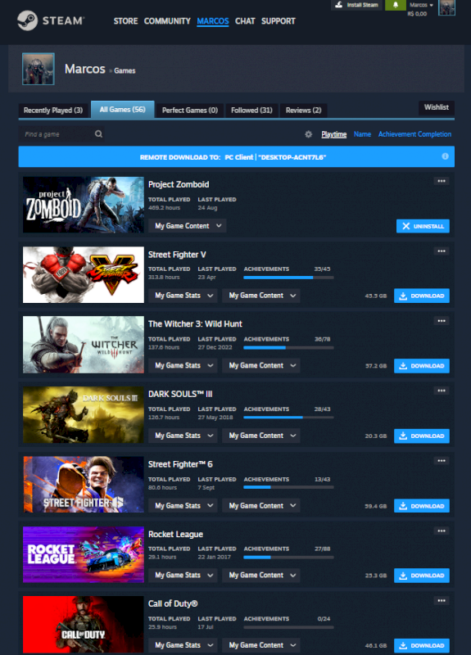
Task: Expand Street Fighter V My Game Stats
Action: (x=183, y=296)
